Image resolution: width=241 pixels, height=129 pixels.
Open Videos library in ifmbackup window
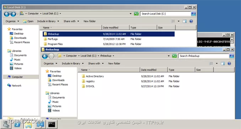[x=54, y=111]
